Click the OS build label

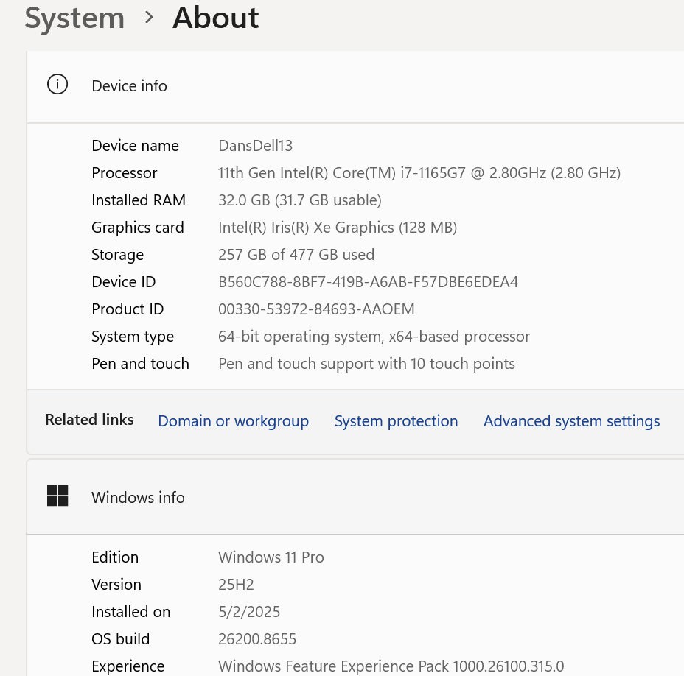point(120,639)
